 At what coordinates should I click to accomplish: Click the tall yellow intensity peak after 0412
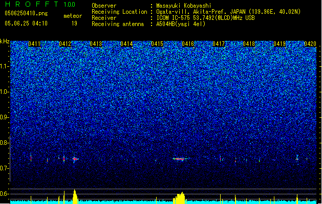(75, 197)
